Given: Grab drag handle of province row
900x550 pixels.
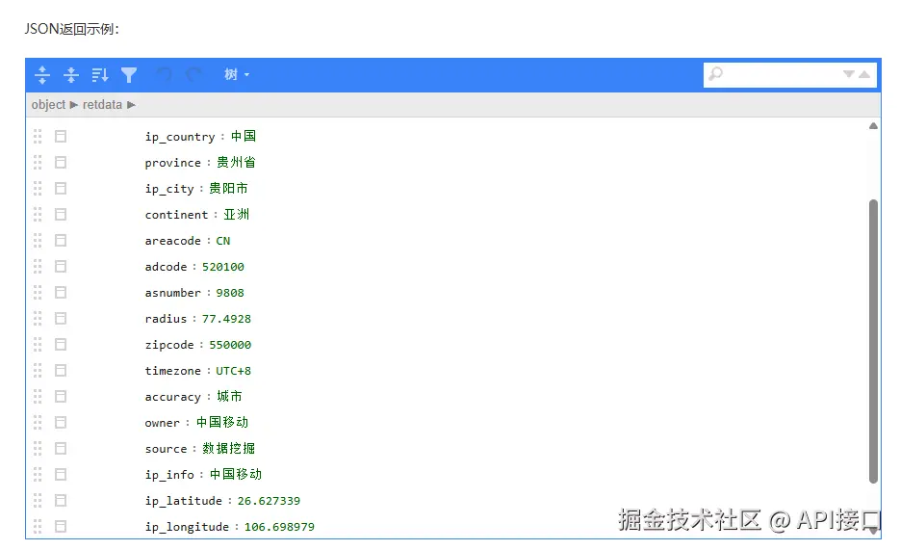Looking at the screenshot, I should pos(38,163).
